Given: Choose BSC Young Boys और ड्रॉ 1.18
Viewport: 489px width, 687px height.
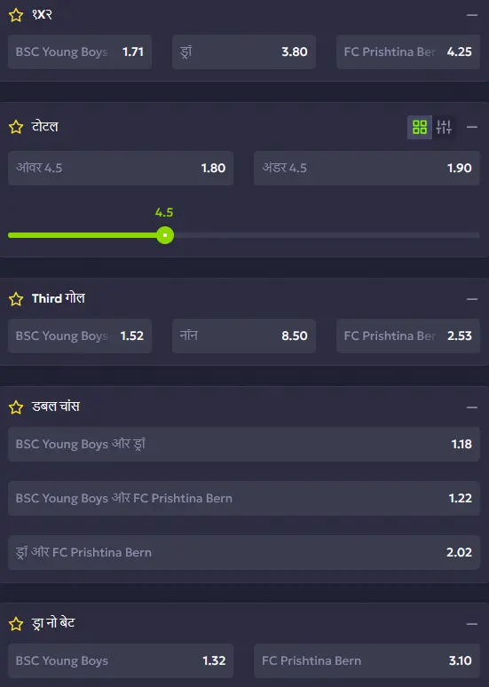Looking at the screenshot, I should [244, 444].
